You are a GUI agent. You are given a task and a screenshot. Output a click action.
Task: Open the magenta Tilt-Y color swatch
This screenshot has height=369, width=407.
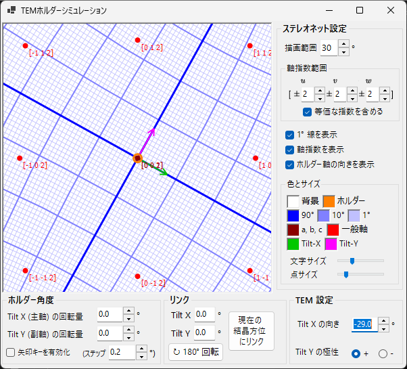coord(331,244)
